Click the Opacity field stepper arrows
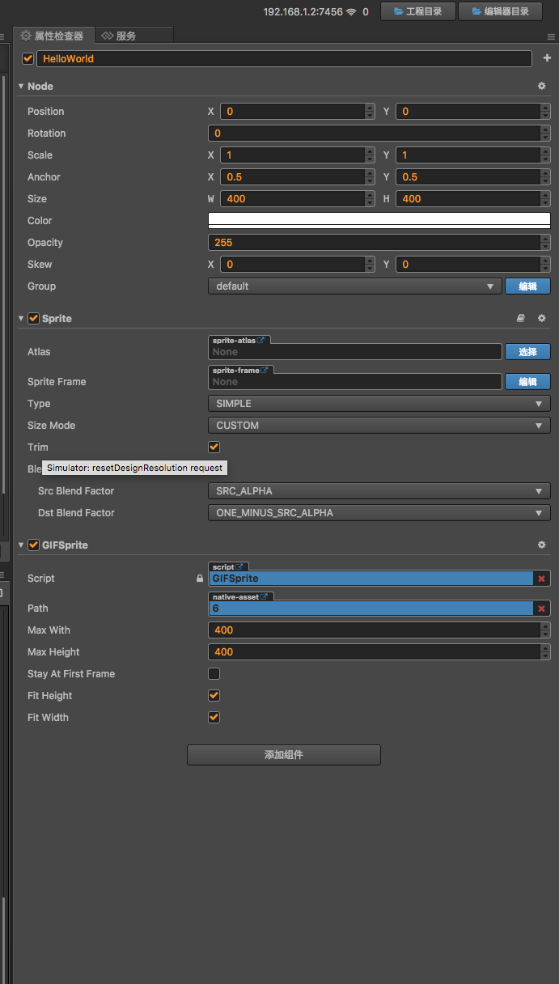Viewport: 559px width, 984px height. [x=546, y=243]
